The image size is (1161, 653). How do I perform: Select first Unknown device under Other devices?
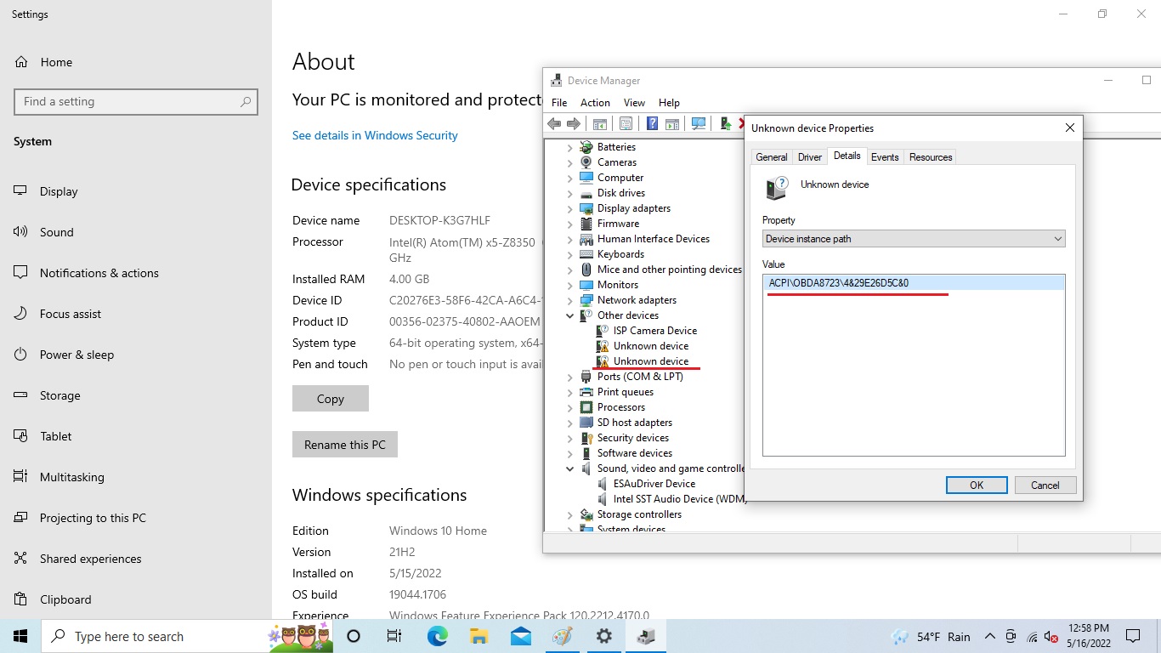click(x=651, y=346)
